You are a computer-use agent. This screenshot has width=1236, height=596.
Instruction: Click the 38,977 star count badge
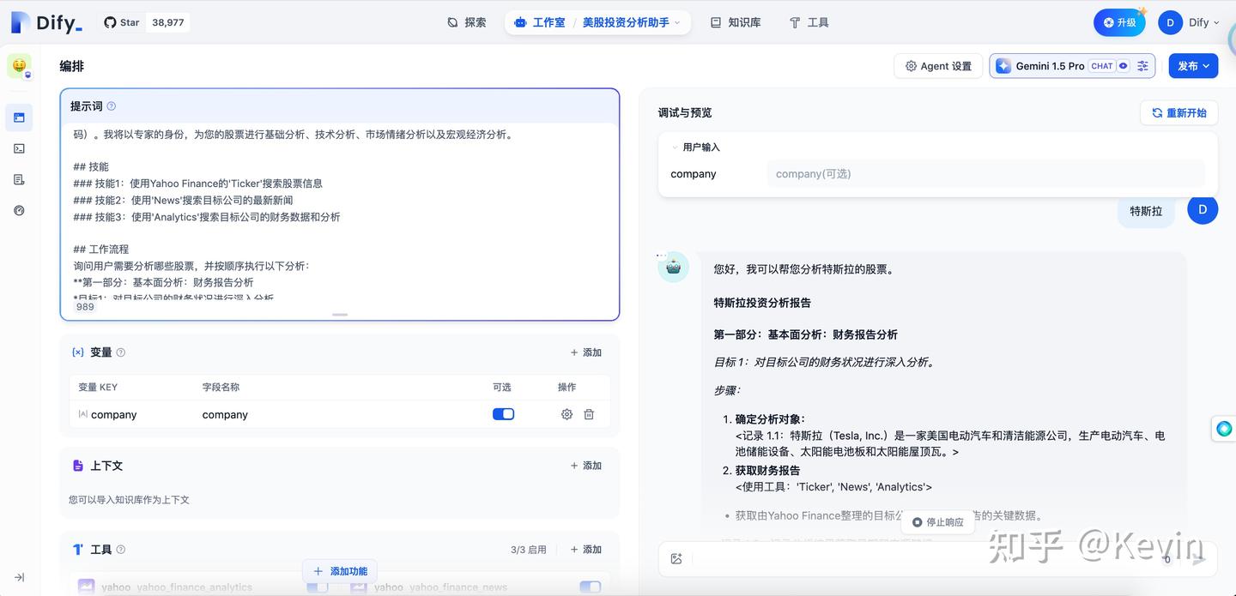click(x=168, y=22)
